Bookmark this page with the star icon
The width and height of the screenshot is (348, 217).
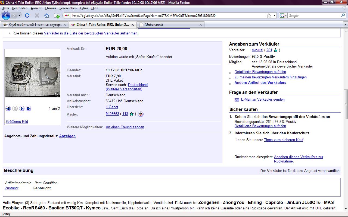tap(269, 15)
